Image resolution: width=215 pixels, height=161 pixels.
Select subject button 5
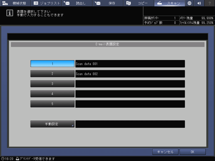click(52, 104)
